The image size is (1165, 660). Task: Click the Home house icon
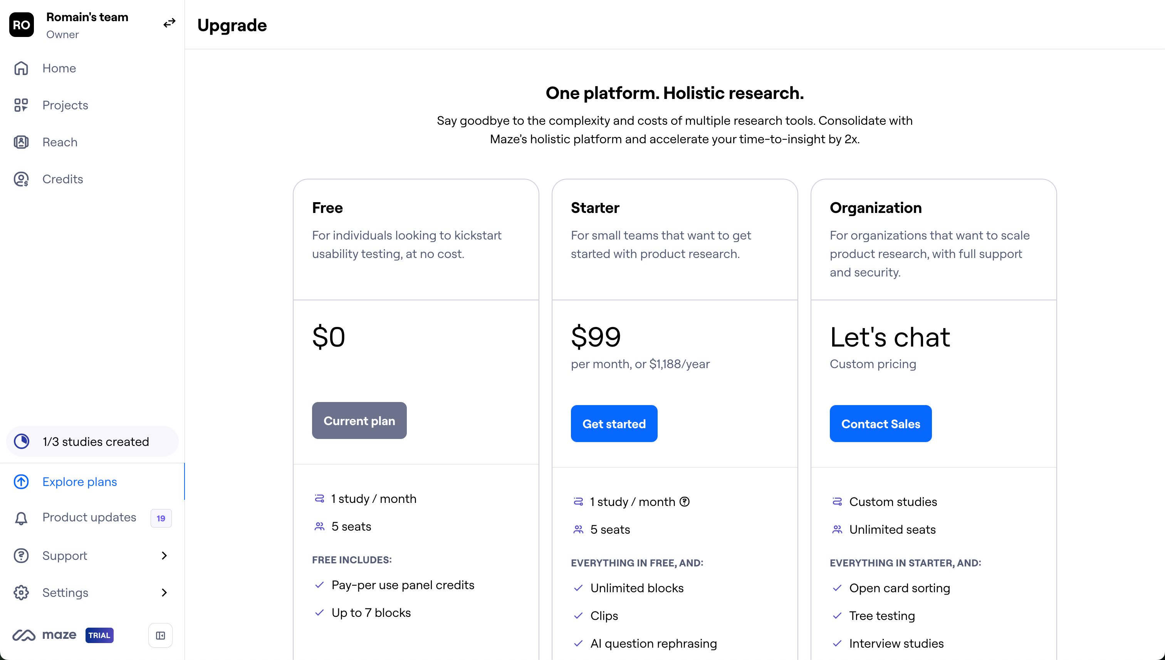point(21,68)
